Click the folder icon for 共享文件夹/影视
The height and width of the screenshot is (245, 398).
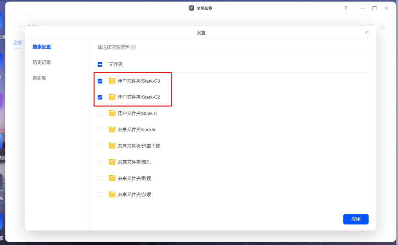click(112, 178)
